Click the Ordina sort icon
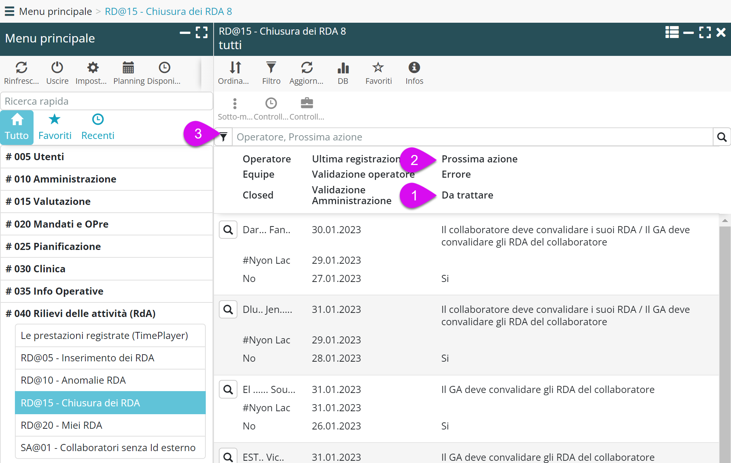The height and width of the screenshot is (463, 731). click(x=234, y=68)
